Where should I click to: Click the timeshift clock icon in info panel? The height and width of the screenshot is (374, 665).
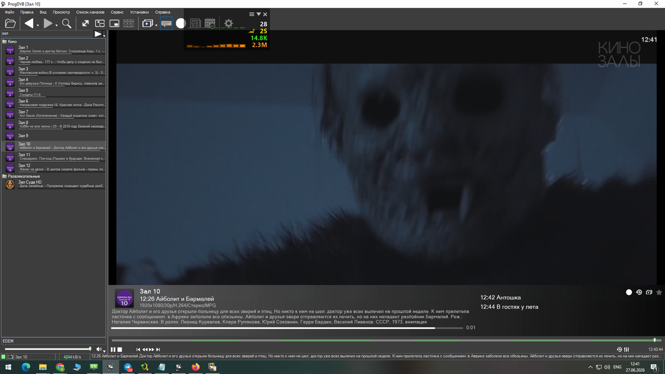pos(639,292)
